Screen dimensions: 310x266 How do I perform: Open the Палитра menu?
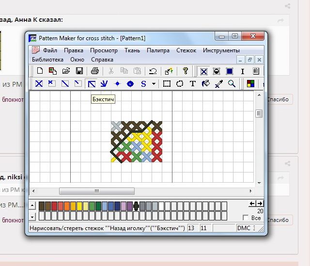pos(158,50)
